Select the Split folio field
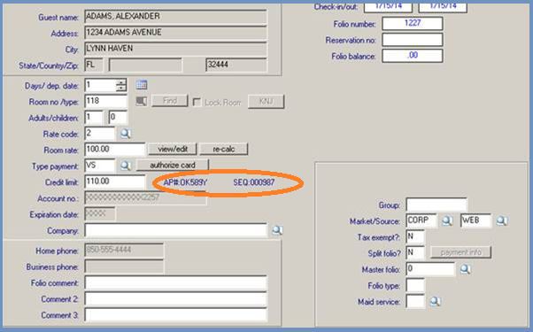Image resolution: width=533 pixels, height=332 pixels. (x=415, y=252)
